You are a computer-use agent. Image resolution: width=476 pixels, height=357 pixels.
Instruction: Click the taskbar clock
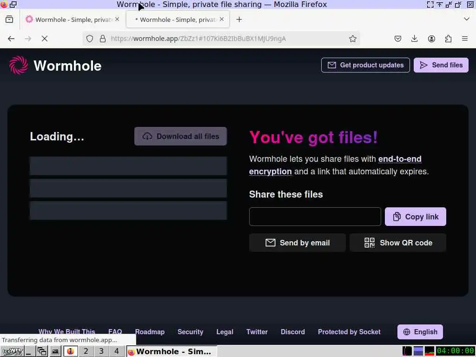pyautogui.click(x=456, y=351)
